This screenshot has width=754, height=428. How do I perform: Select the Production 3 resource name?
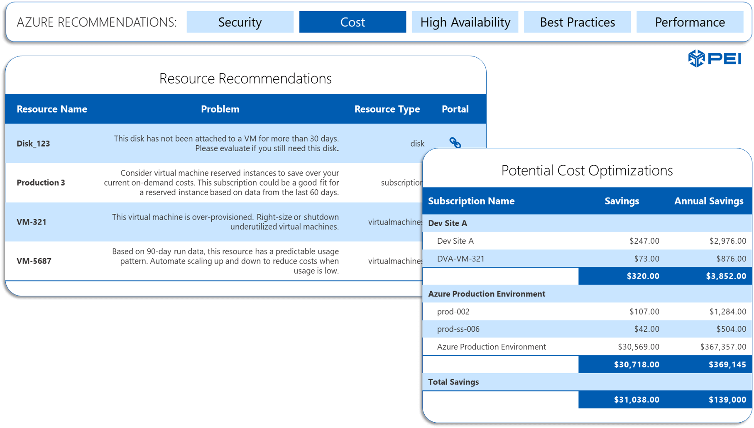[41, 183]
